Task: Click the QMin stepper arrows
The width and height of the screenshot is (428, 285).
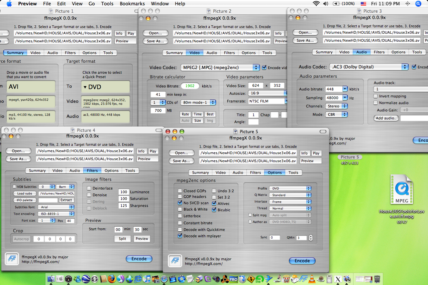Action: 311,238
